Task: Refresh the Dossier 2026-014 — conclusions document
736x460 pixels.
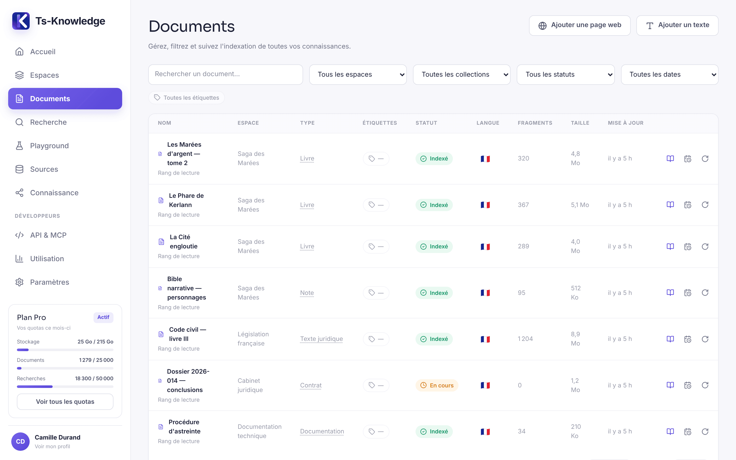Action: pos(705,385)
